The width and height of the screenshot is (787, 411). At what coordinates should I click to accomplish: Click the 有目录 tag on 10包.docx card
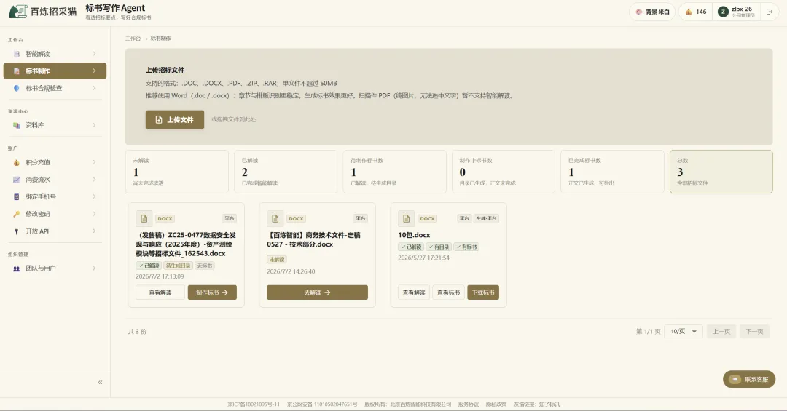439,247
